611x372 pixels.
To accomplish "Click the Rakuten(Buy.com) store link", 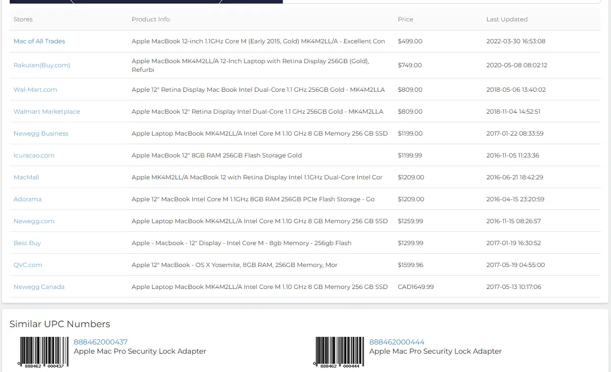I will click(x=42, y=65).
